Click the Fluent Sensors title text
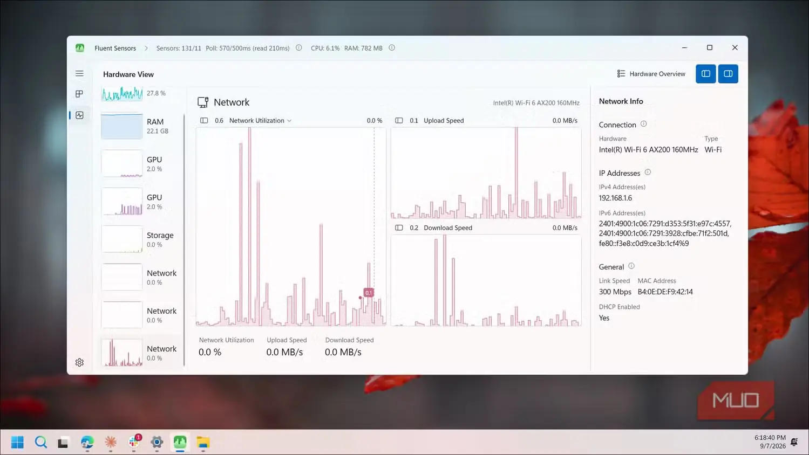This screenshot has width=809, height=455. (x=115, y=48)
